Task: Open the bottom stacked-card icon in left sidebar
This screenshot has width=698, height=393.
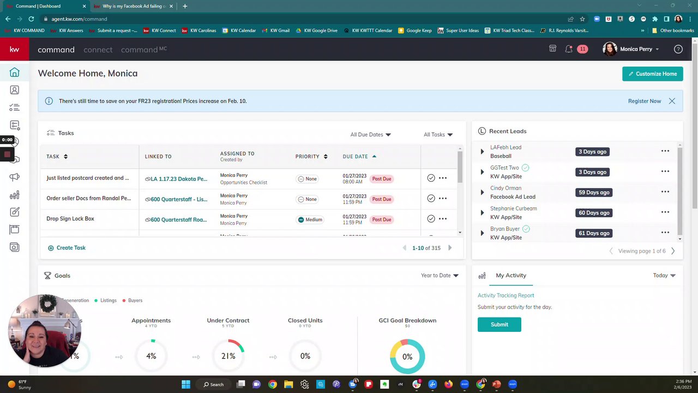Action: tap(15, 247)
